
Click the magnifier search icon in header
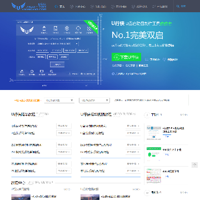click(178, 6)
